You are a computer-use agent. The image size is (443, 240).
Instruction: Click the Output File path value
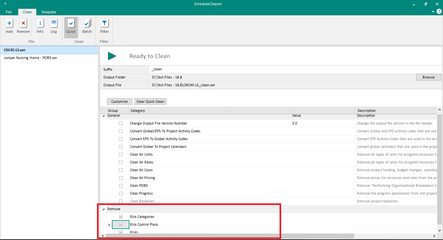point(184,85)
